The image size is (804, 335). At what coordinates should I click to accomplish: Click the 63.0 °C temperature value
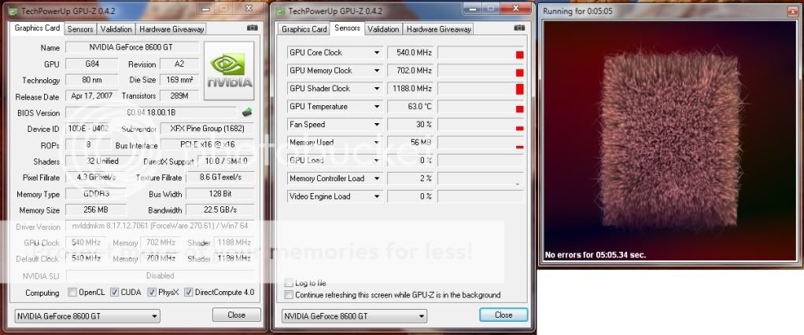coord(410,107)
